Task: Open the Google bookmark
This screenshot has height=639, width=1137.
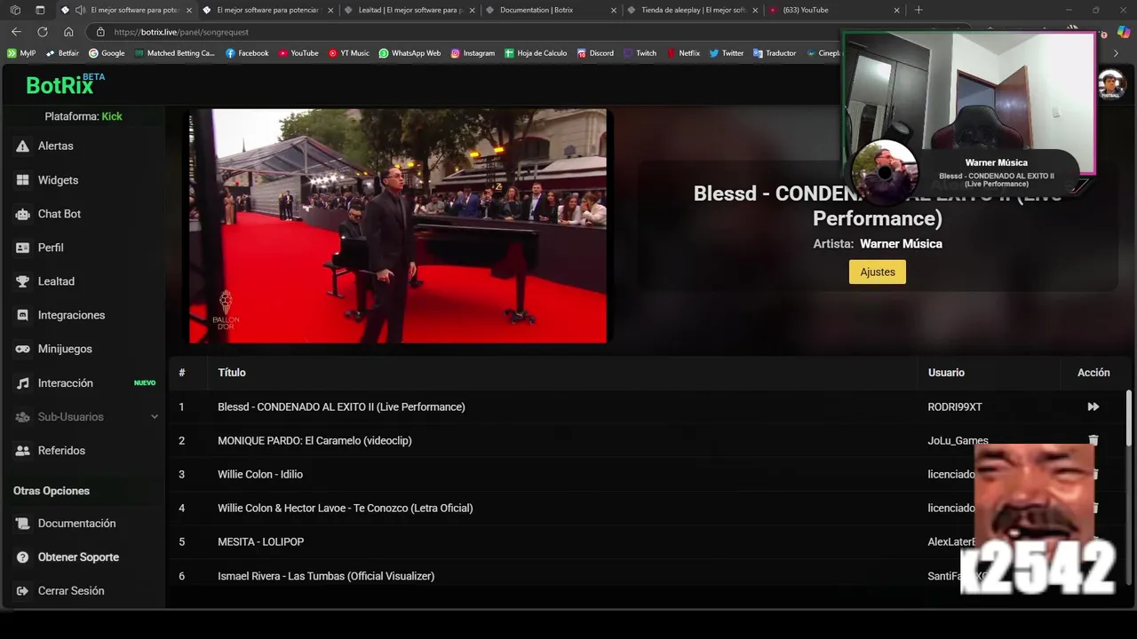Action: click(x=107, y=53)
